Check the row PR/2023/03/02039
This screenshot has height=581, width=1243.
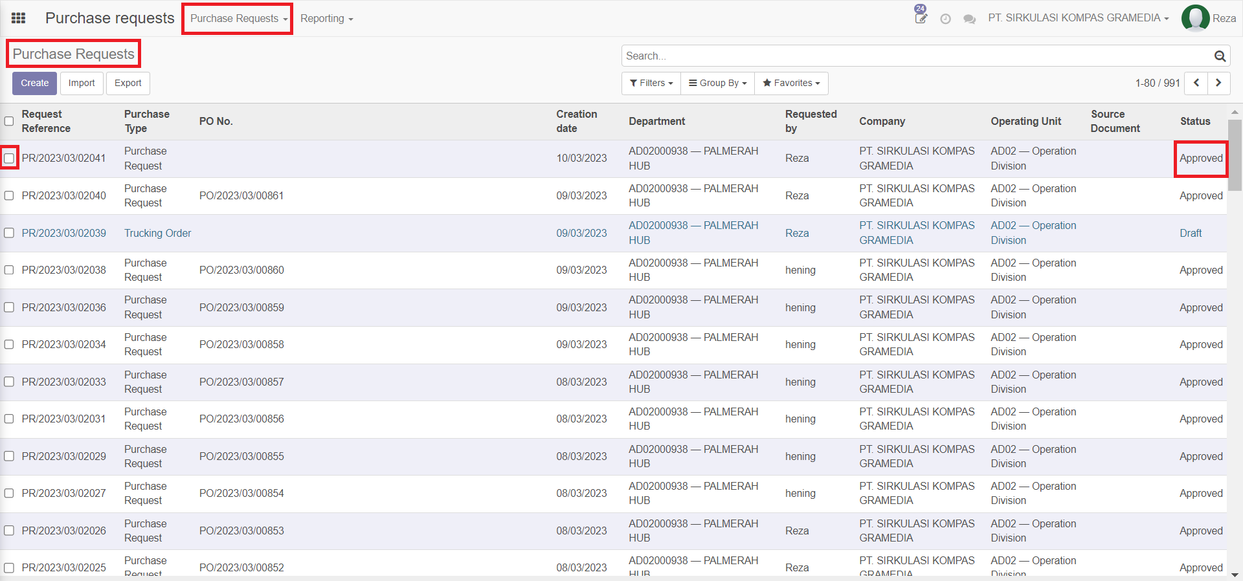coord(9,233)
